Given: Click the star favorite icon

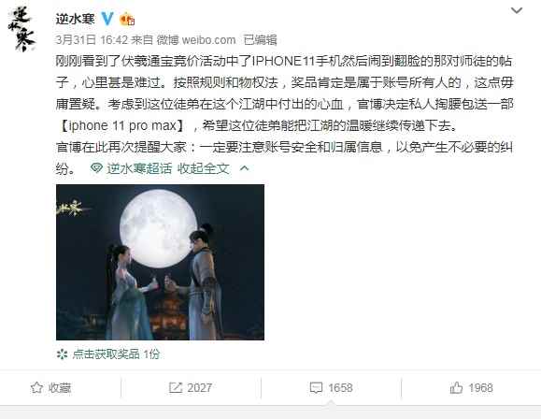Looking at the screenshot, I should (x=37, y=388).
